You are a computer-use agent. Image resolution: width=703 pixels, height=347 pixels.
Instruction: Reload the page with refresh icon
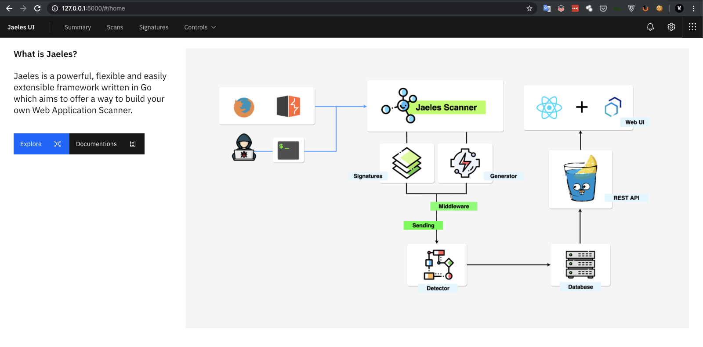pyautogui.click(x=37, y=8)
